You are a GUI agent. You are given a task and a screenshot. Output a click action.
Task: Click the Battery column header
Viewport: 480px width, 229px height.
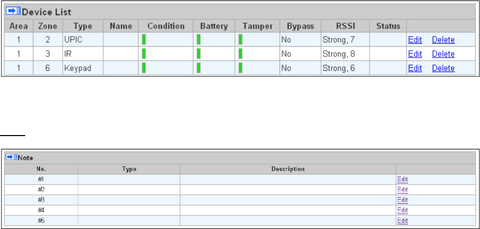tap(214, 26)
